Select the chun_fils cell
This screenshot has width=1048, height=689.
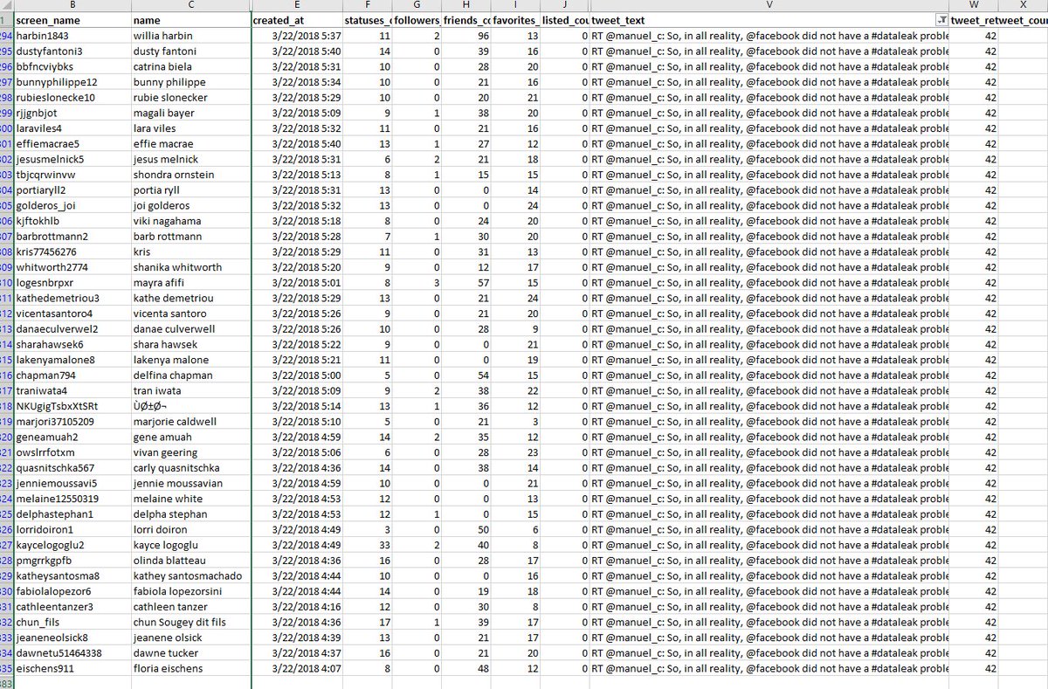tap(73, 622)
